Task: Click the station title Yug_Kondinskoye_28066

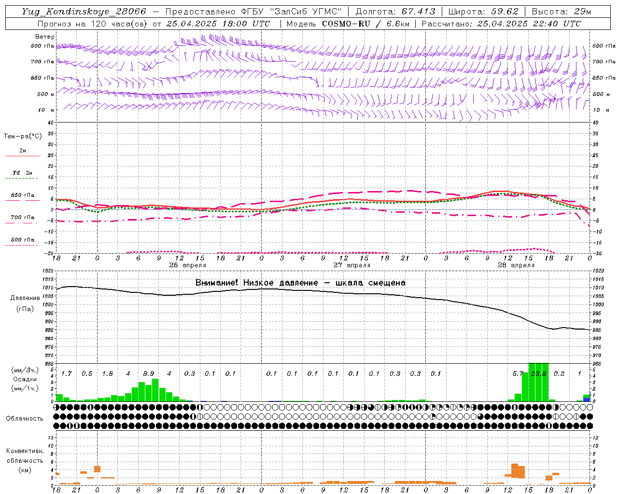Action: point(84,12)
